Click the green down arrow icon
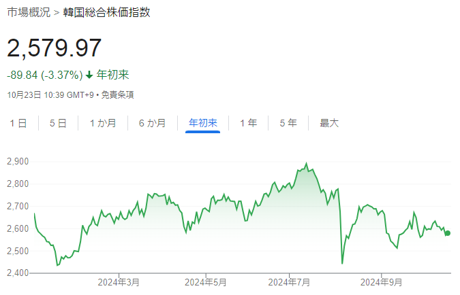 [89, 75]
